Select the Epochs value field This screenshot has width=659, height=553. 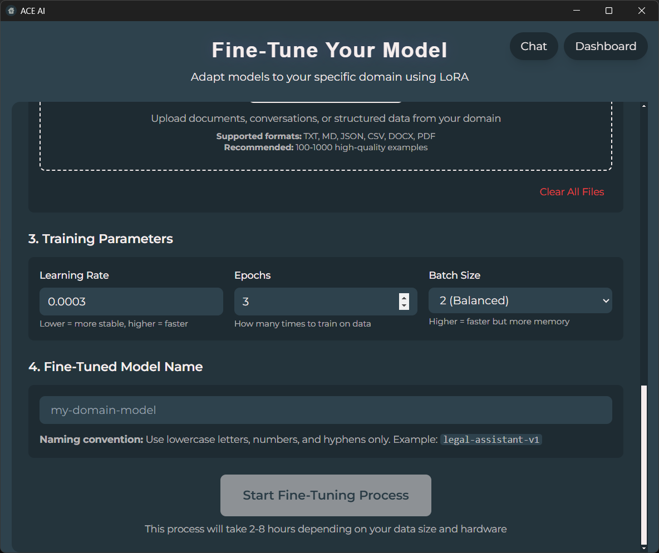[x=317, y=301]
